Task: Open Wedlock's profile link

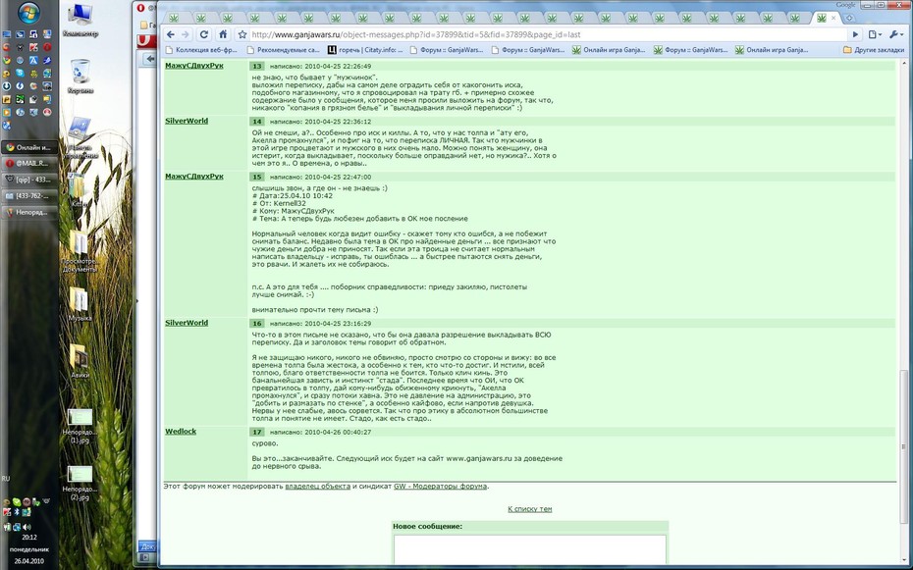Action: (181, 432)
